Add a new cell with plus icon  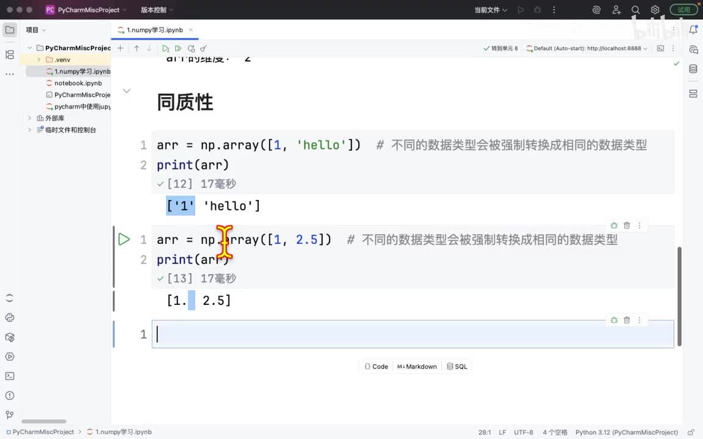click(120, 48)
